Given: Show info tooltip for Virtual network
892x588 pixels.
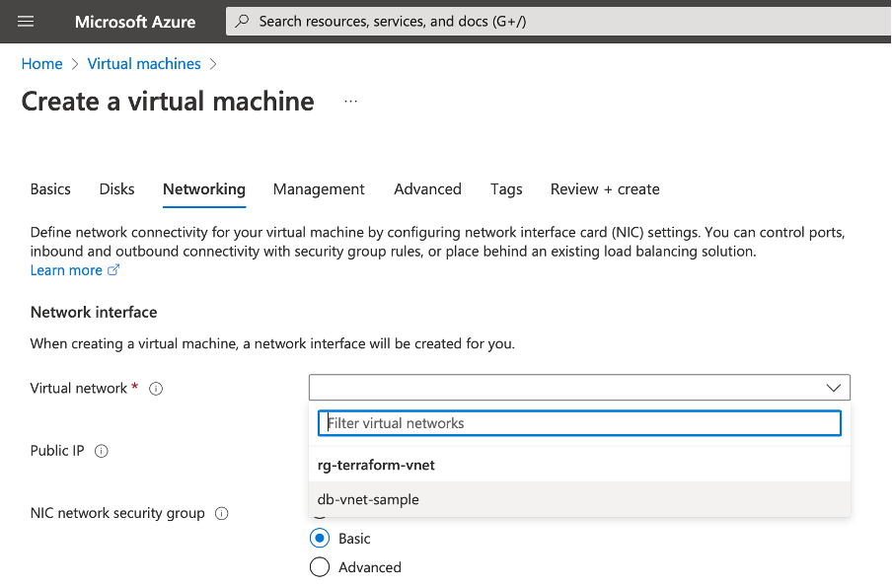Looking at the screenshot, I should (x=156, y=389).
